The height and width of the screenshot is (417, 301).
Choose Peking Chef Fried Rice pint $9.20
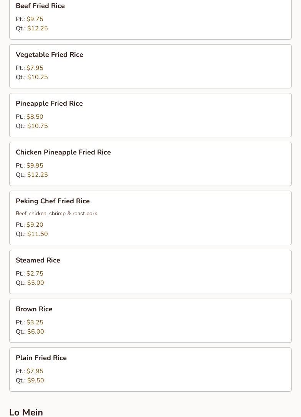[x=35, y=225]
